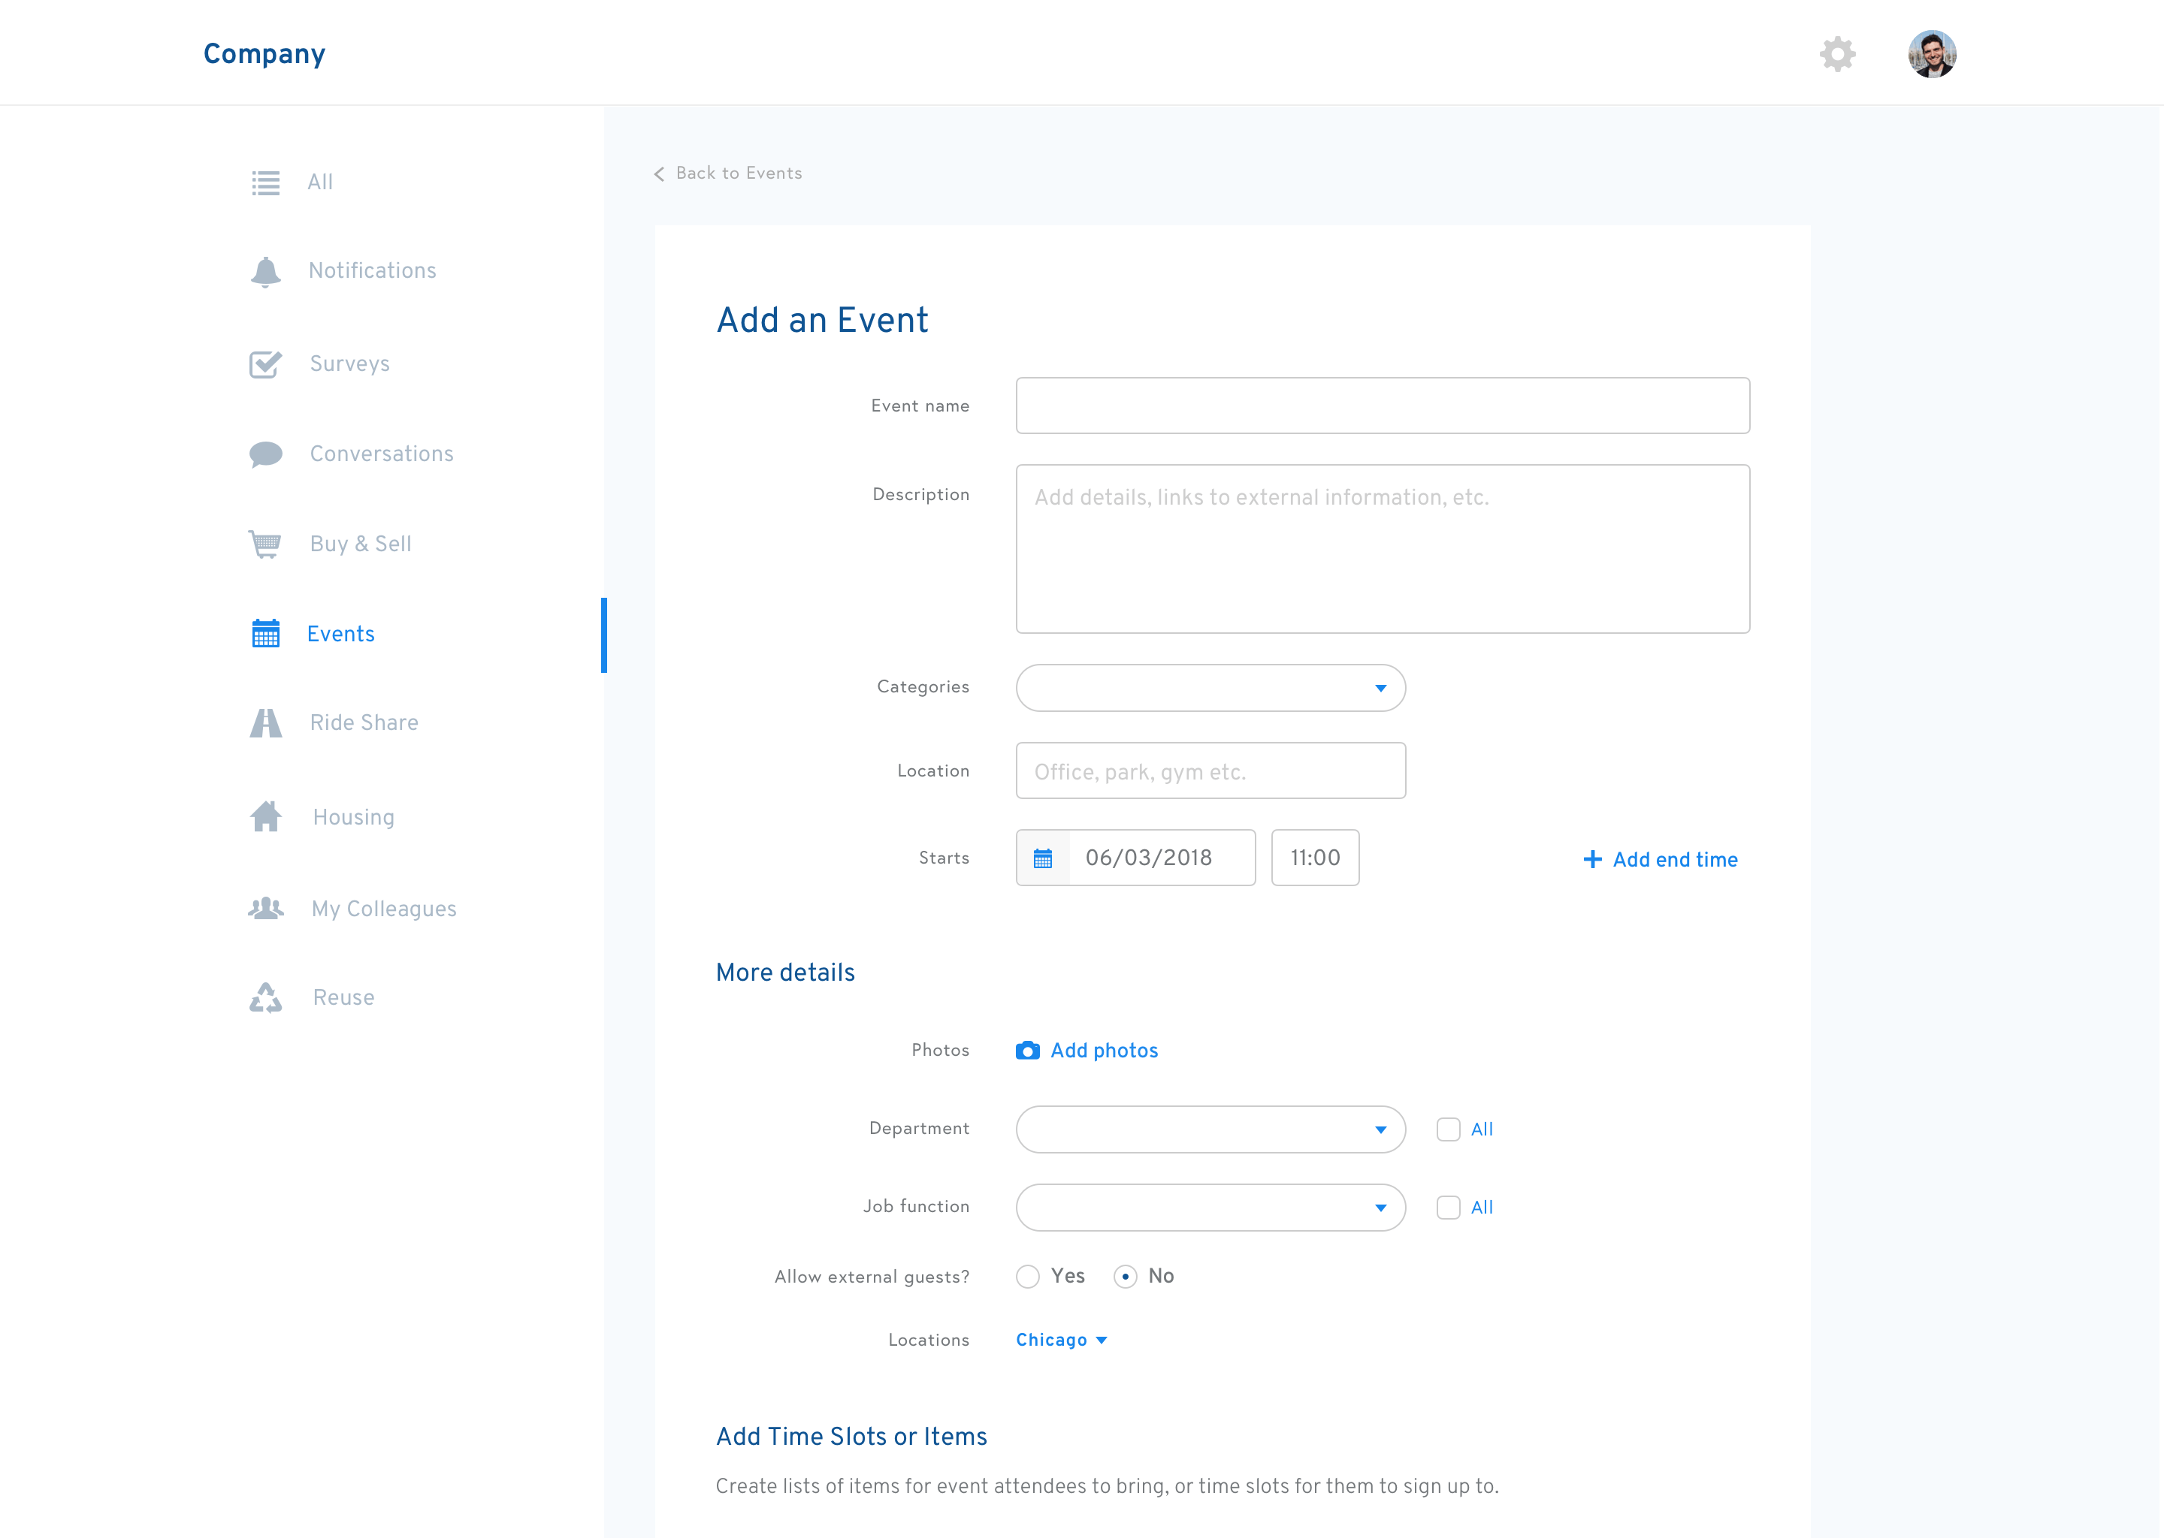Click the Ride Share road icon

click(x=265, y=722)
